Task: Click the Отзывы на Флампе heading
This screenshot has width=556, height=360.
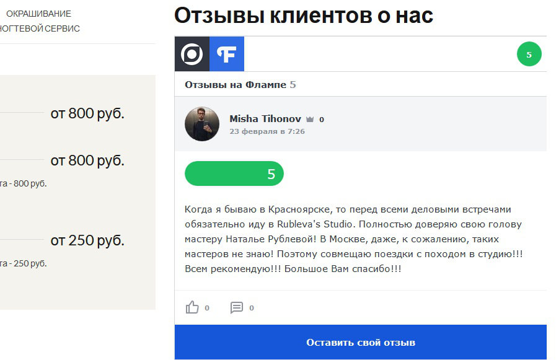Action: pyautogui.click(x=236, y=84)
